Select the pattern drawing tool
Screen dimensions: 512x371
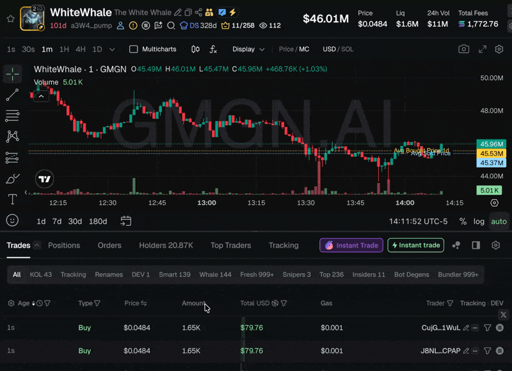(12, 136)
